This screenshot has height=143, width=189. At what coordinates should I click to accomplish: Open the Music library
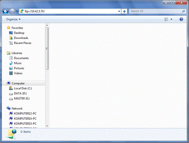pos(18,63)
